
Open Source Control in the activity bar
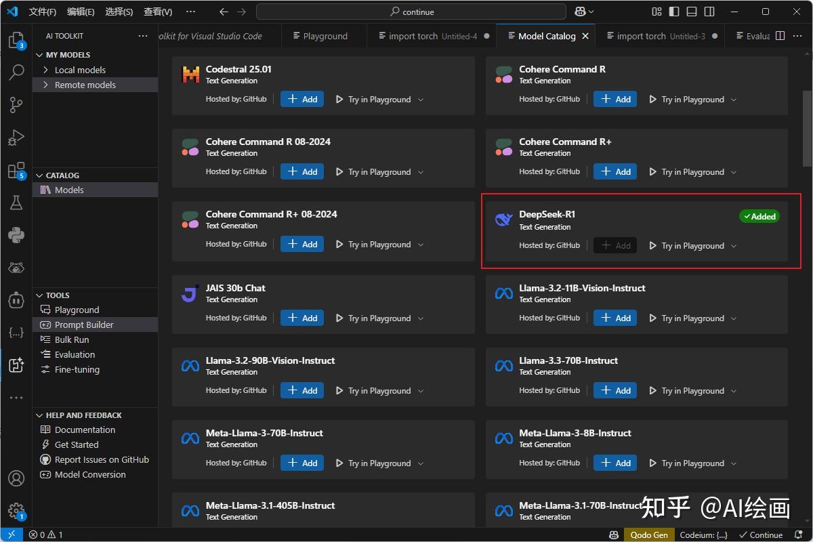click(16, 105)
